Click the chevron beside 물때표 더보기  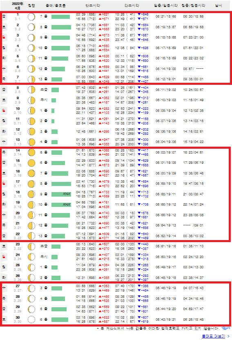[x=229, y=336]
